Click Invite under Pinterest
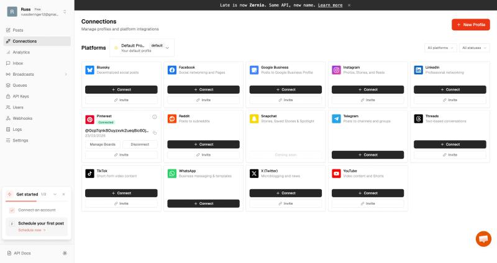Image resolution: width=497 pixels, height=263 pixels. (x=121, y=155)
